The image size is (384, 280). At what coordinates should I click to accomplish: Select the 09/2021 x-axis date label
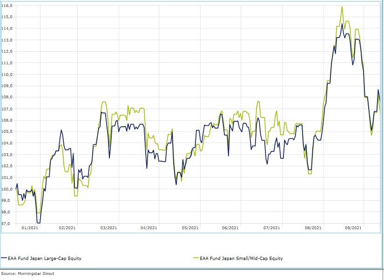353,228
